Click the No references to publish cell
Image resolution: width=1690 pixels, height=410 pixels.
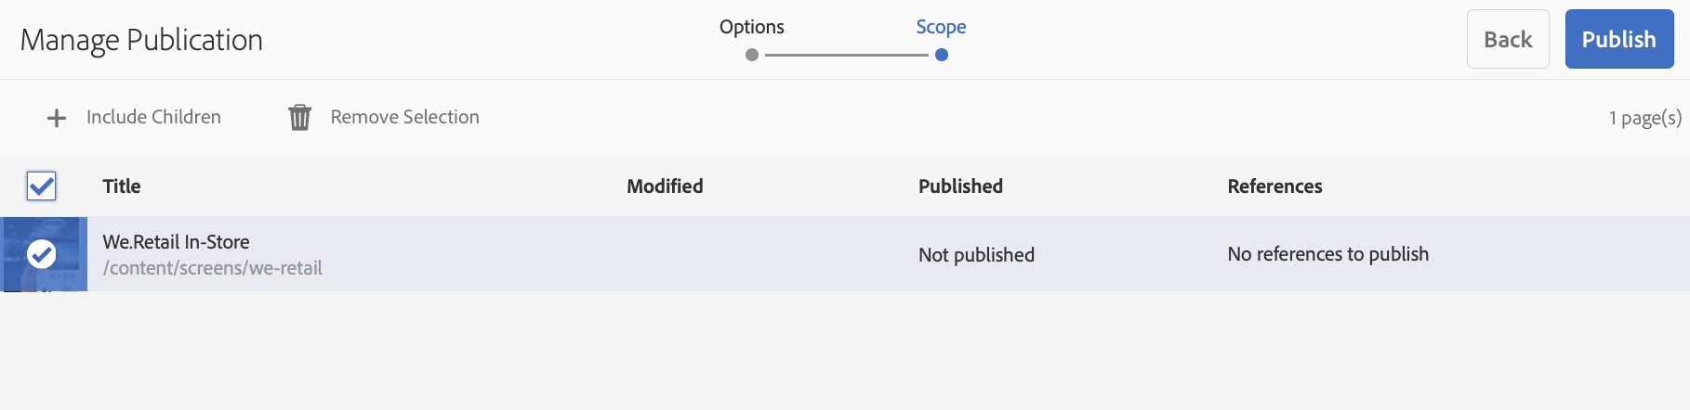click(1327, 254)
